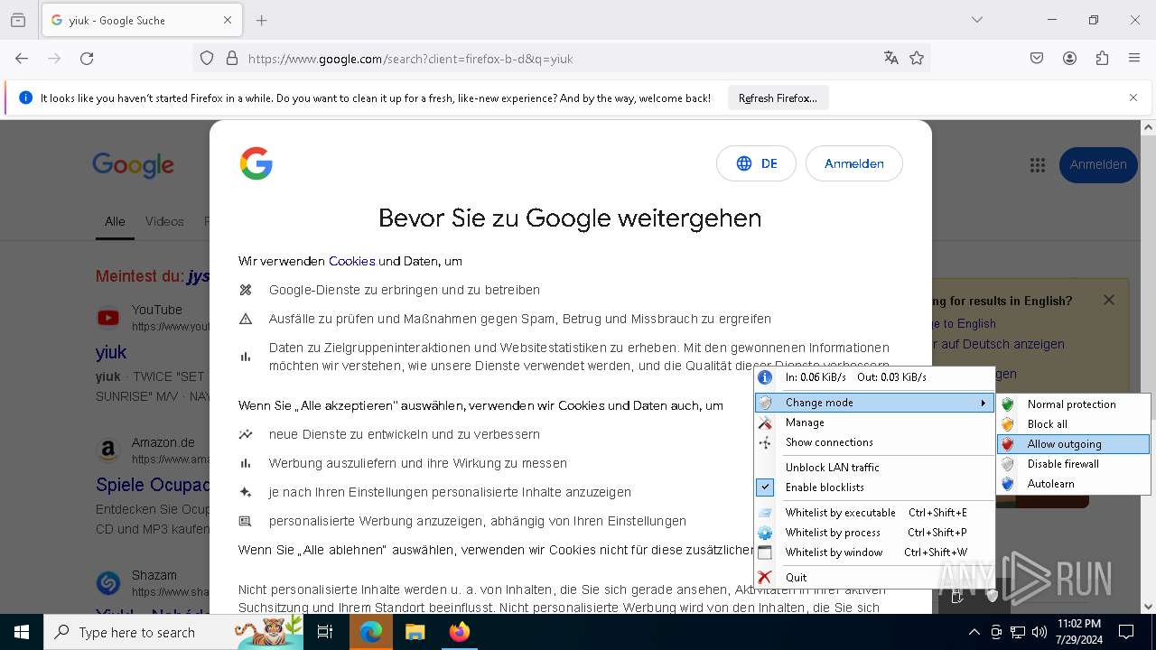Click the volume speaker tray icon
The image size is (1156, 650).
tap(1039, 632)
